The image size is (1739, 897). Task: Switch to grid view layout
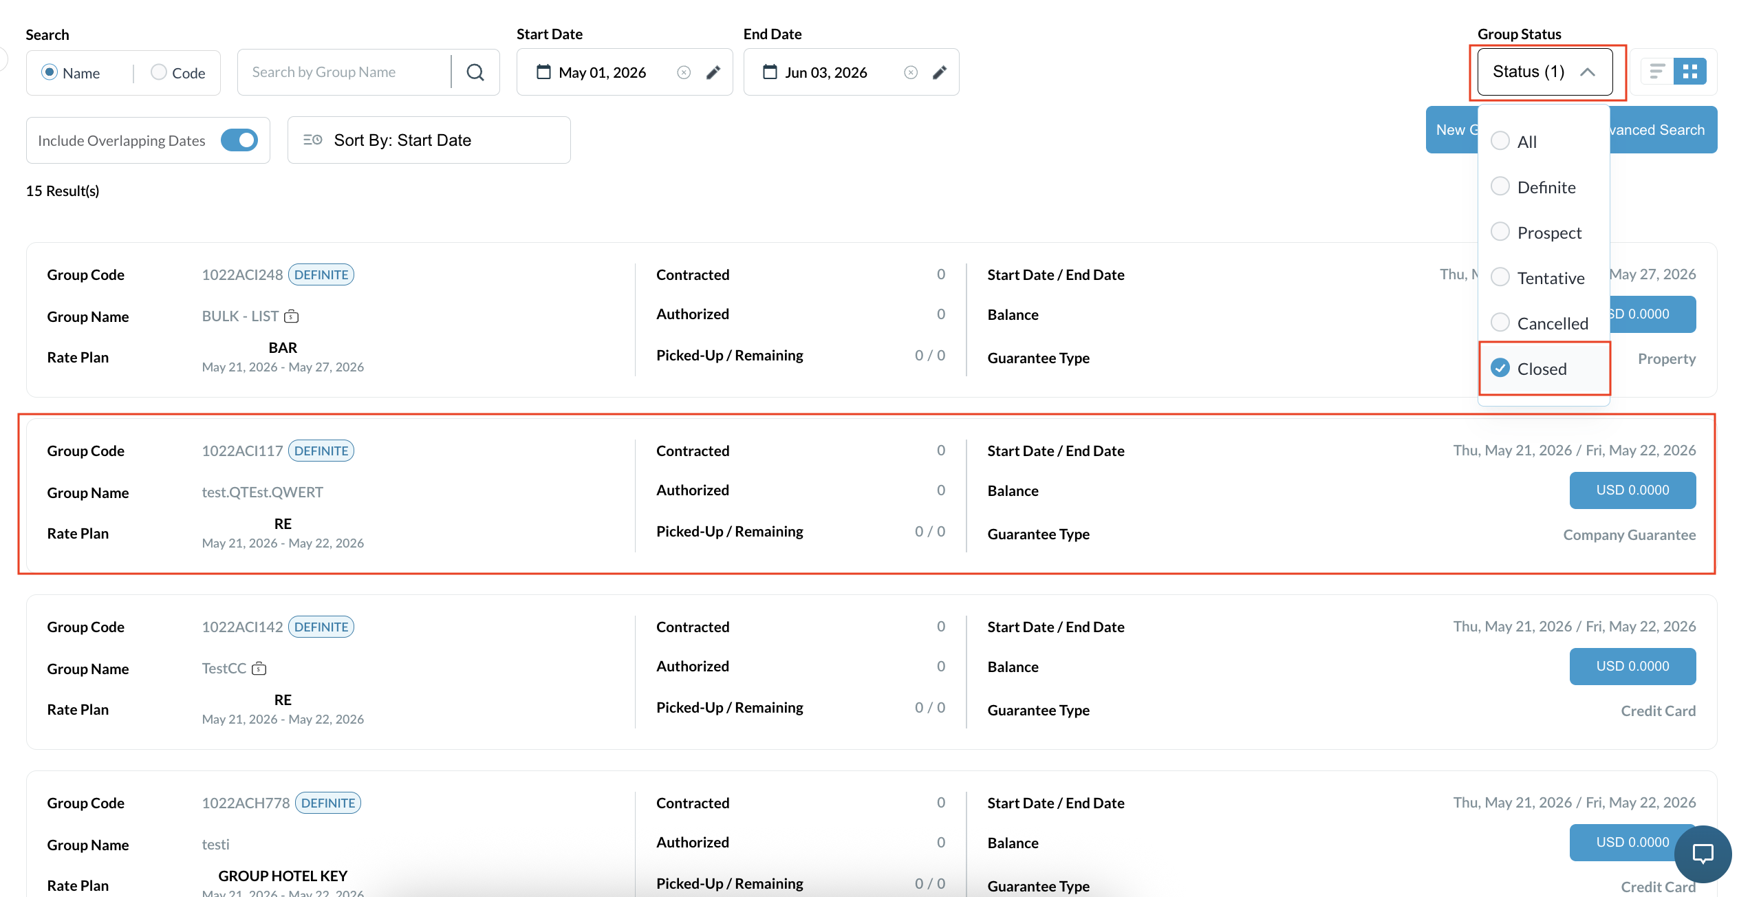coord(1690,72)
